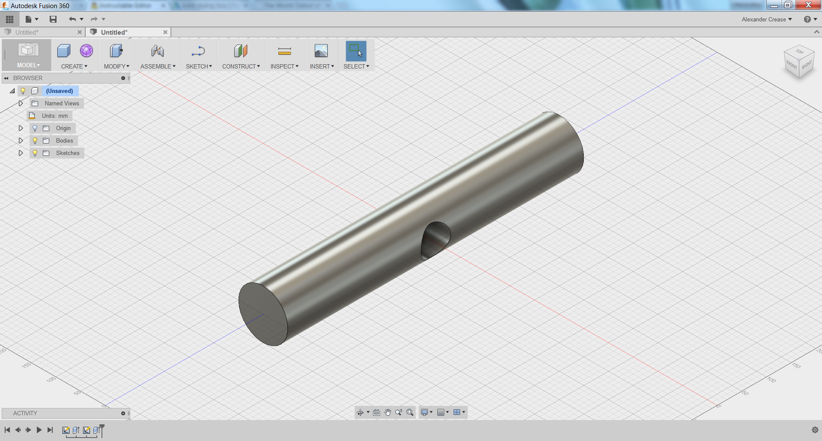This screenshot has width=822, height=441.
Task: Click the Undo arrow
Action: click(x=72, y=19)
